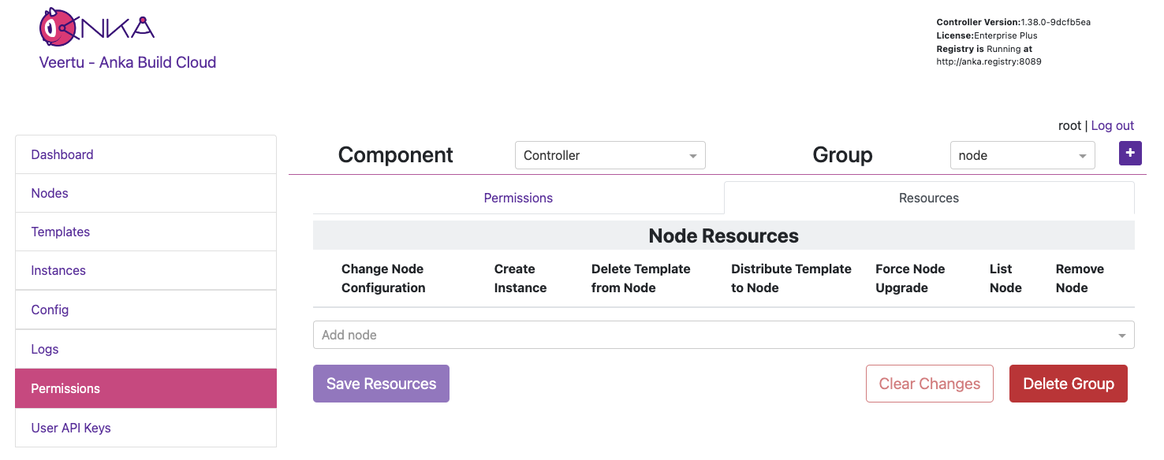The height and width of the screenshot is (460, 1164).
Task: View Logs from the sidebar
Action: pos(45,349)
